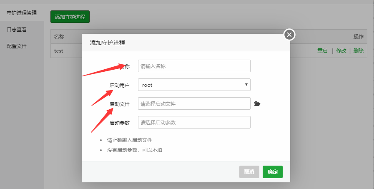Click into the 启动文件 input field

tap(194, 103)
